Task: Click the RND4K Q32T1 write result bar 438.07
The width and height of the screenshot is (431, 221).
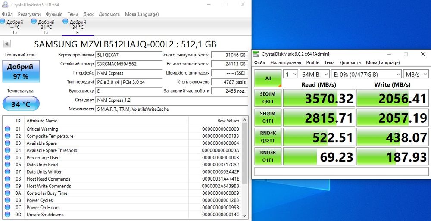Action: tap(393, 137)
